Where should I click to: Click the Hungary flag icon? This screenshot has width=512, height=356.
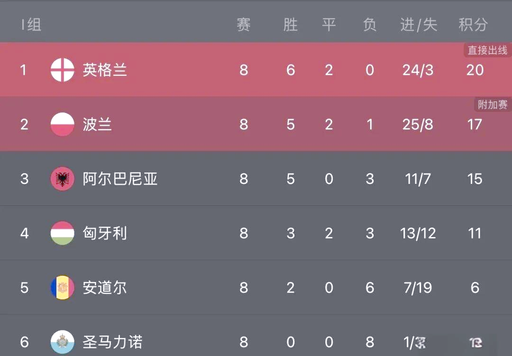click(62, 233)
